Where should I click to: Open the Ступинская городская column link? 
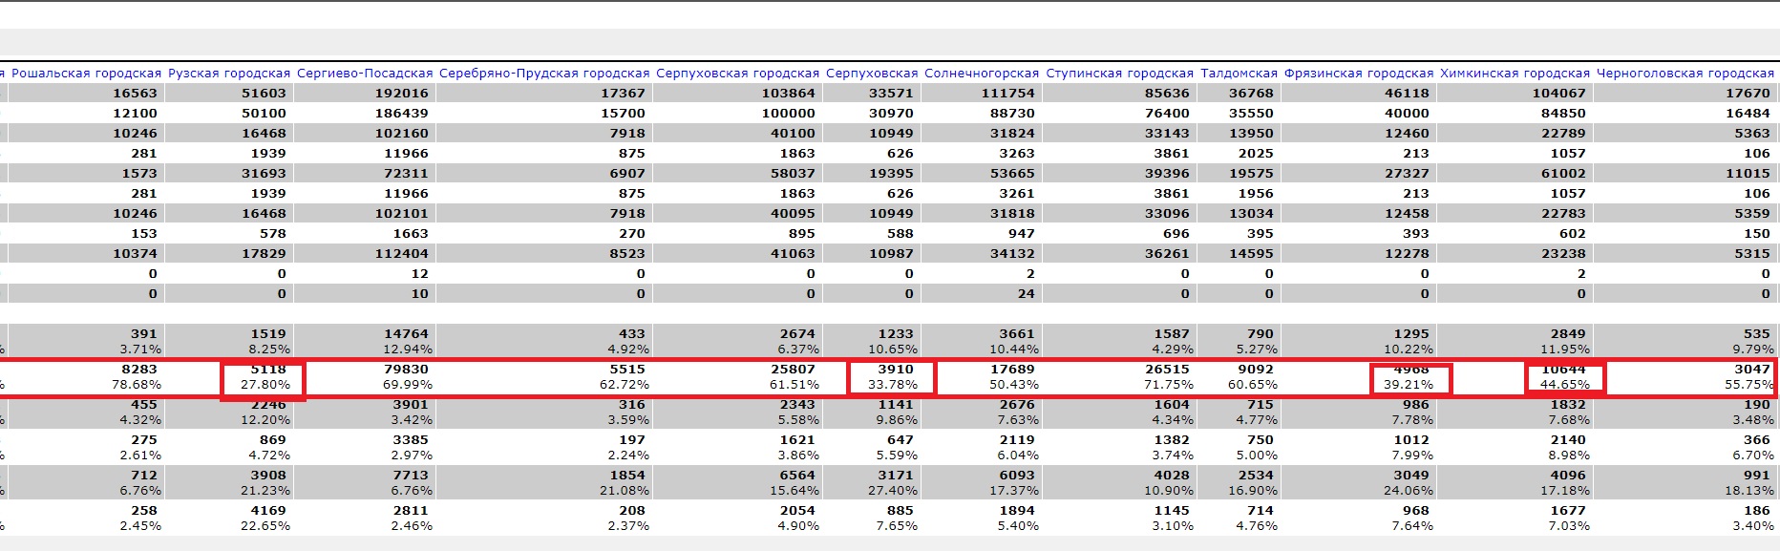(x=1120, y=73)
